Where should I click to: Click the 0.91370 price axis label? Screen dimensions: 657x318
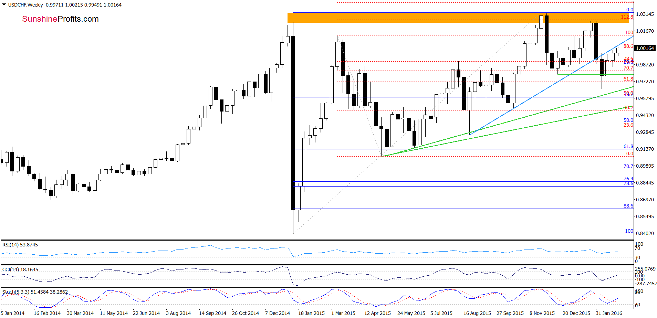click(645, 149)
